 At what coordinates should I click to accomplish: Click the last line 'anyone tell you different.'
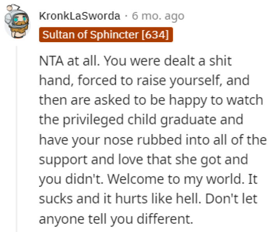115,218
